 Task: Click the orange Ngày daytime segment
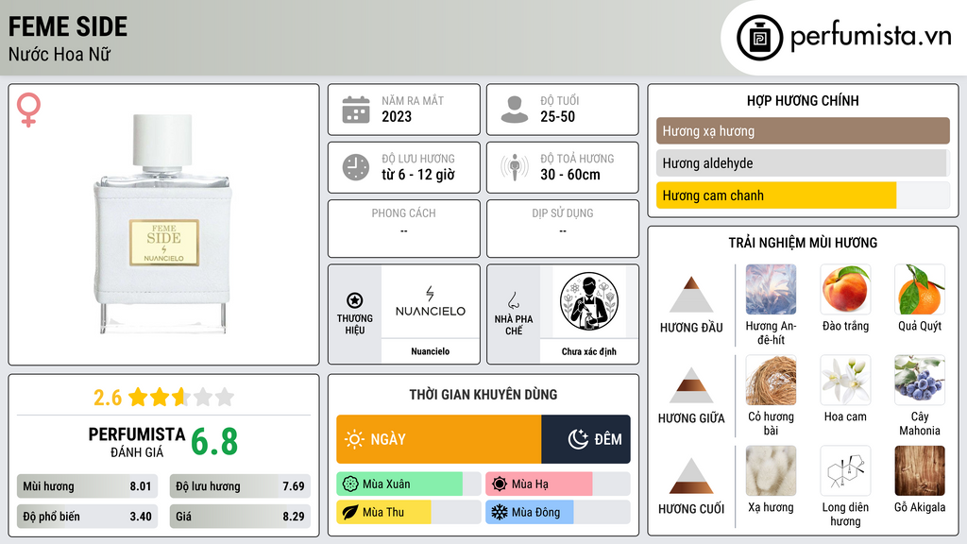tap(438, 439)
